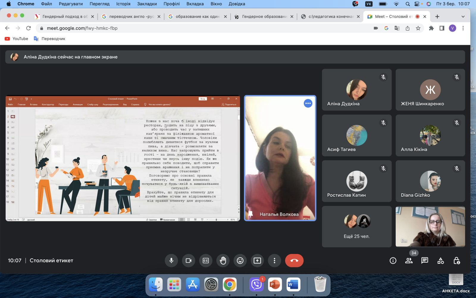Open App Store from the Dock
Screen dimensions: 476x298
193,285
